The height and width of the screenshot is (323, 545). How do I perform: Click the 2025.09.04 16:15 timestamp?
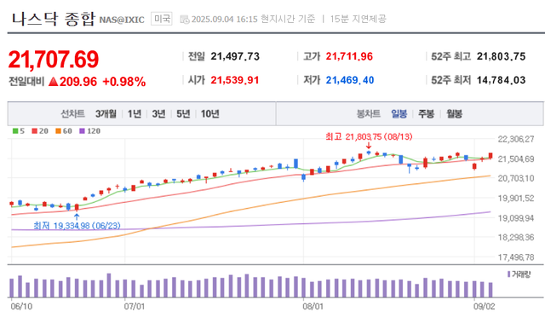point(225,19)
